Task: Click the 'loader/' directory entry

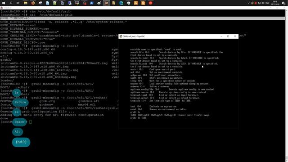Action: pyautogui.click(x=7, y=81)
